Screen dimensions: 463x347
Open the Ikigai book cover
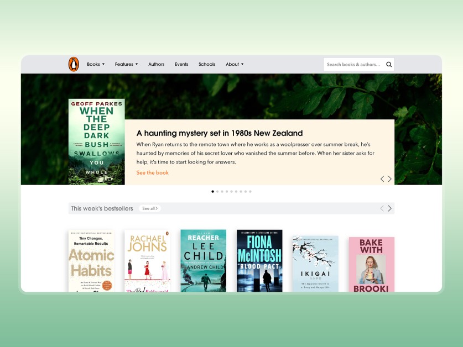coord(315,264)
